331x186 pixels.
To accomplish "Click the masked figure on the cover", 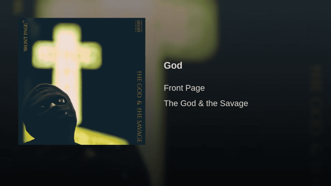I will click(50, 114).
